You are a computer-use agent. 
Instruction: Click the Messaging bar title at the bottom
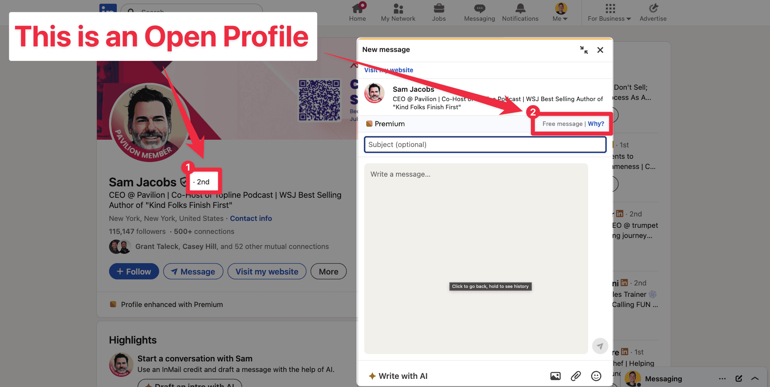663,378
